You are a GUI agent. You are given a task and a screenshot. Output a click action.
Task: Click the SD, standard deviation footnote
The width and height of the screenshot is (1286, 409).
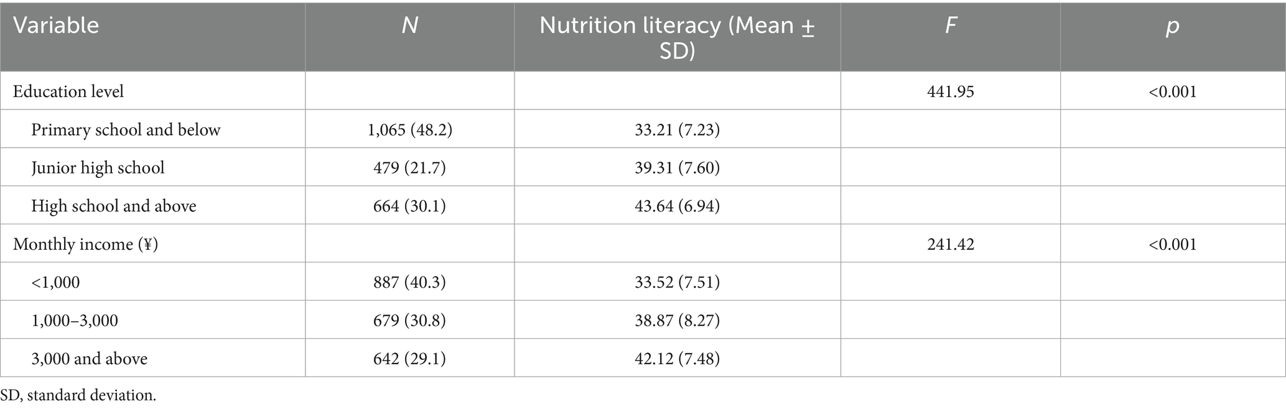(78, 395)
